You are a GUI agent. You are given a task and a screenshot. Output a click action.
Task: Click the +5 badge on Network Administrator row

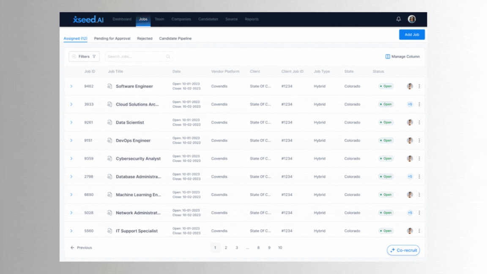coord(410,213)
